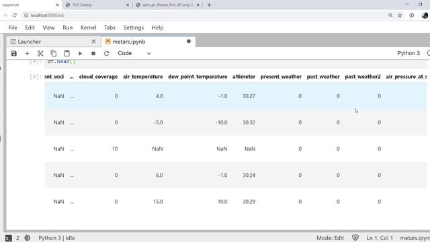Click cloud coverage value 10
The image size is (430, 242).
pyautogui.click(x=115, y=149)
